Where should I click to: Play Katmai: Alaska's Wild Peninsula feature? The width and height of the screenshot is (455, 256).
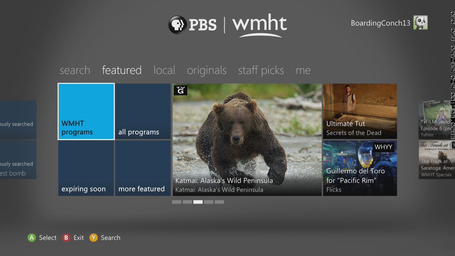tap(247, 140)
